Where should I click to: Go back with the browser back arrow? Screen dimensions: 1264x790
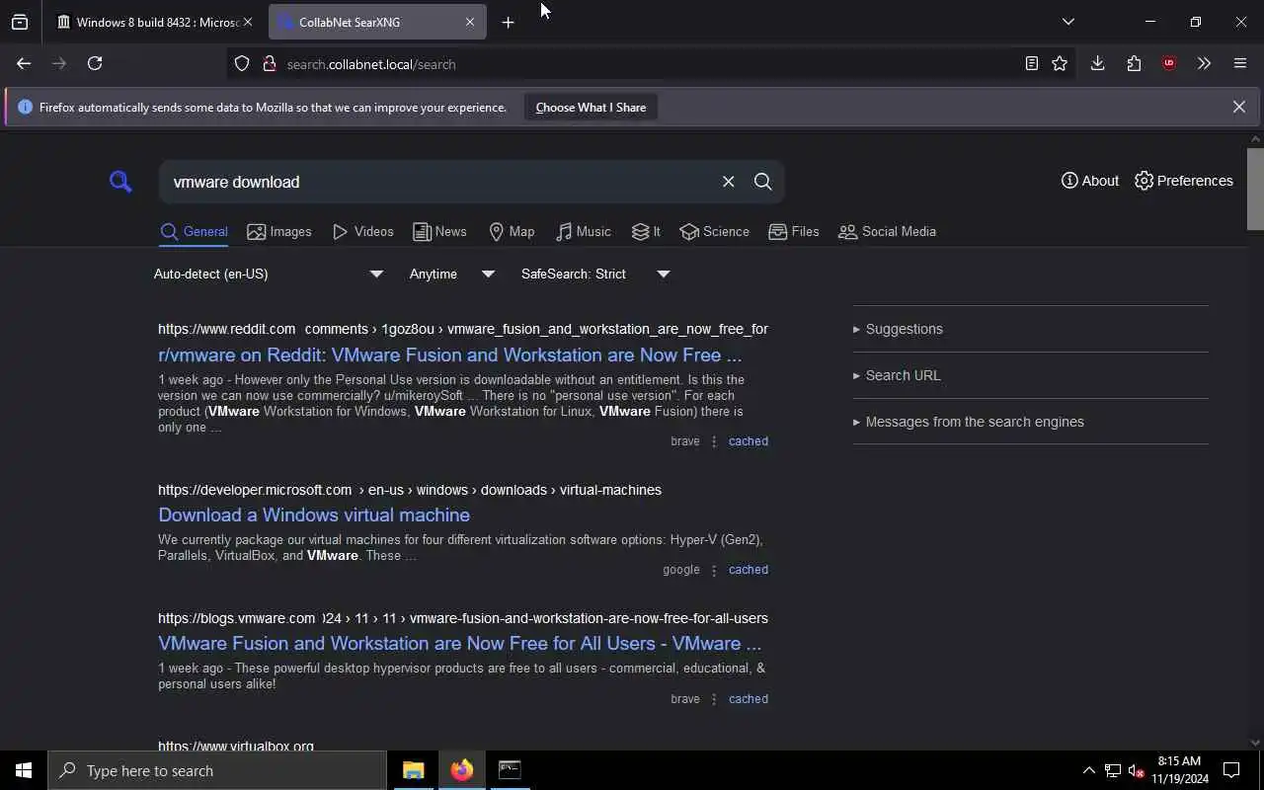[x=24, y=63]
